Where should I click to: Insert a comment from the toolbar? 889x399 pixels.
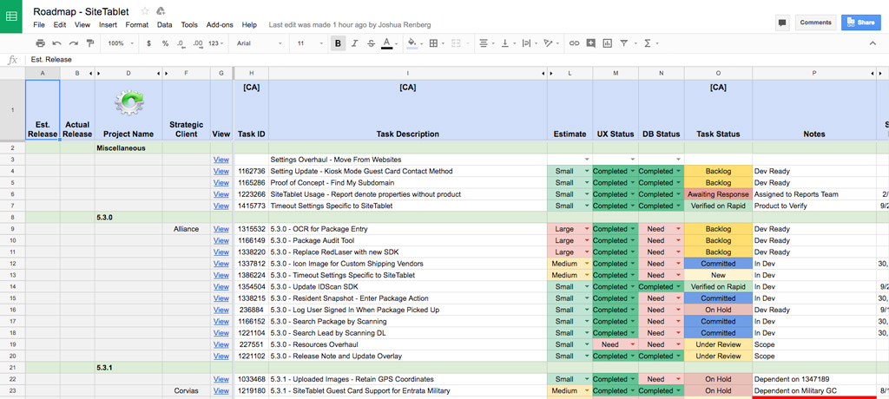590,43
